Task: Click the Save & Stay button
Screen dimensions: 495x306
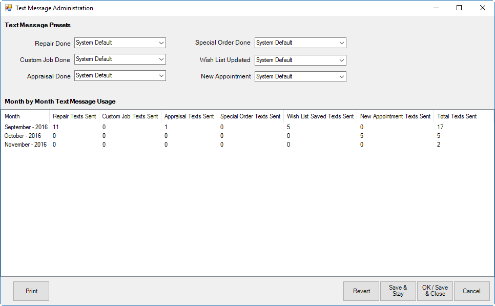Action: pyautogui.click(x=398, y=291)
